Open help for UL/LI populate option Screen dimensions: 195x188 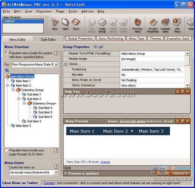(56, 150)
